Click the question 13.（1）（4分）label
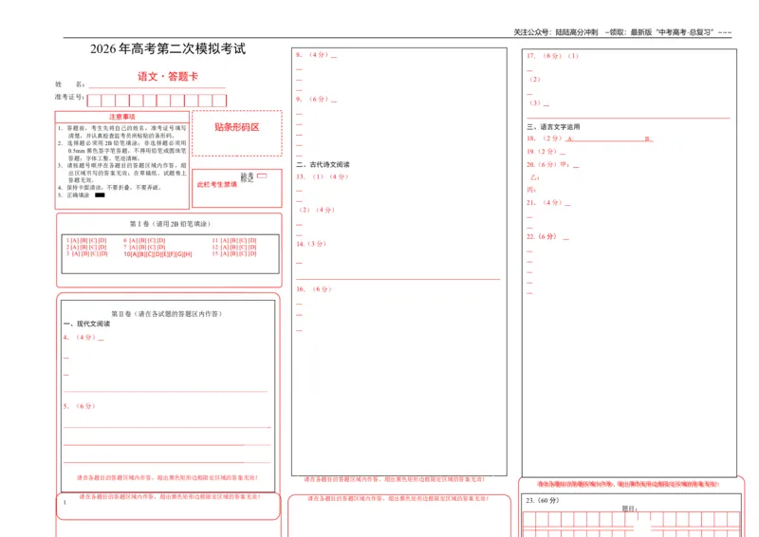 323,176
